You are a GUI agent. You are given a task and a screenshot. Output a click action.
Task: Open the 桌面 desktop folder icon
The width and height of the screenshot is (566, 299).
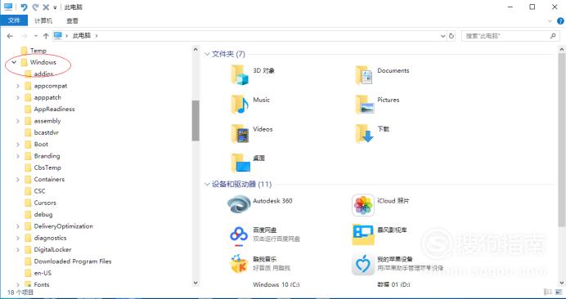click(240, 163)
